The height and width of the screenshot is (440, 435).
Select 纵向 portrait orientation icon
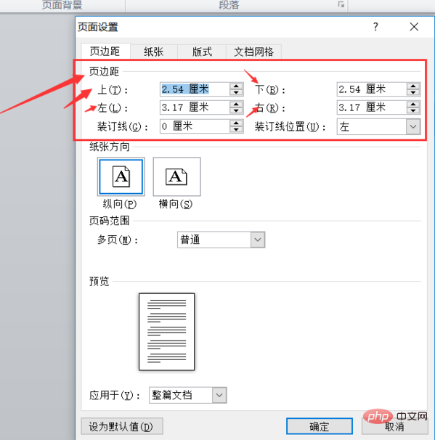(x=121, y=176)
